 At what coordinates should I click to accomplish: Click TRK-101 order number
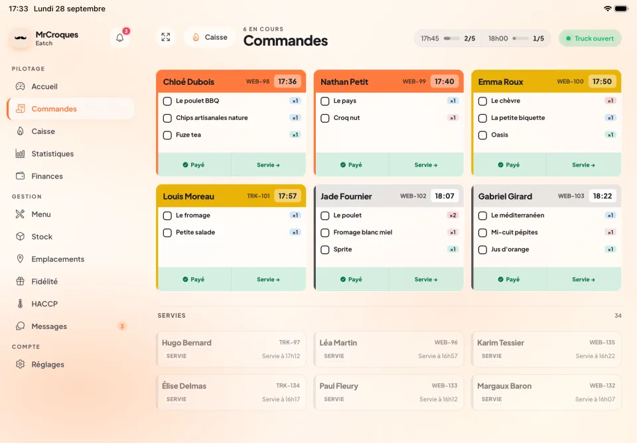click(x=258, y=196)
